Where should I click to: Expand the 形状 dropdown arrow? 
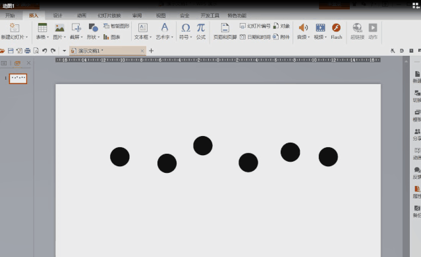click(99, 37)
